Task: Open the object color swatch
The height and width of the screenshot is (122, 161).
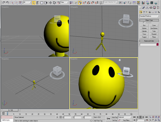Action: pyautogui.click(x=157, y=44)
